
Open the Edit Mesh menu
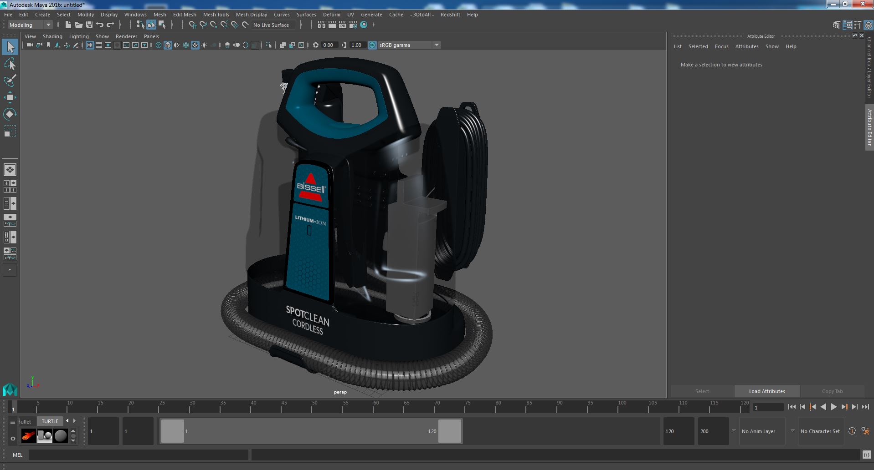[x=185, y=15]
